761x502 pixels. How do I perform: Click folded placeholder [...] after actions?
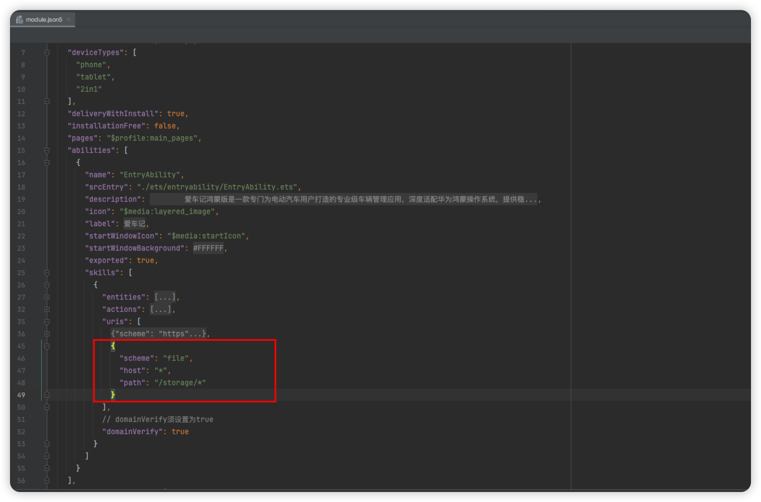(161, 309)
